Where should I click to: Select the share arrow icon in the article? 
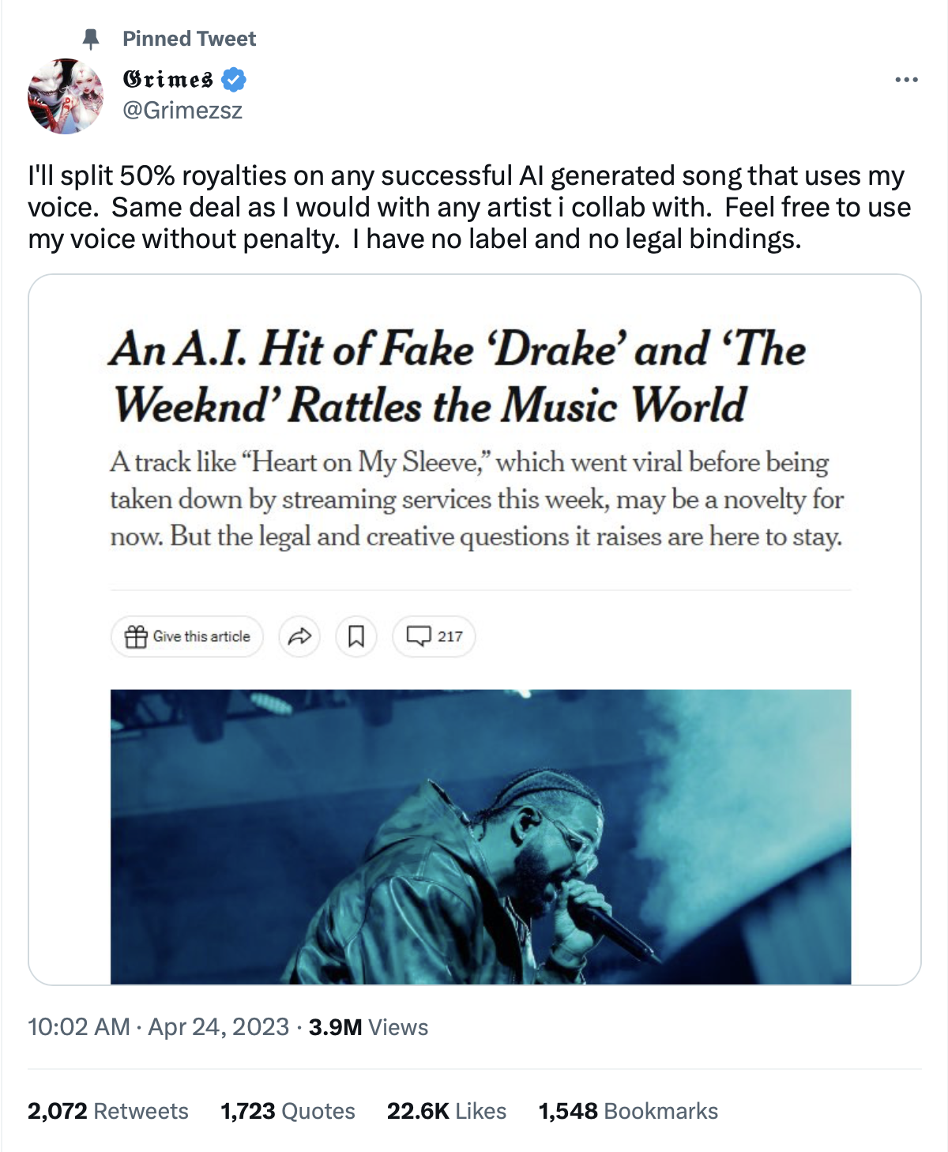300,635
